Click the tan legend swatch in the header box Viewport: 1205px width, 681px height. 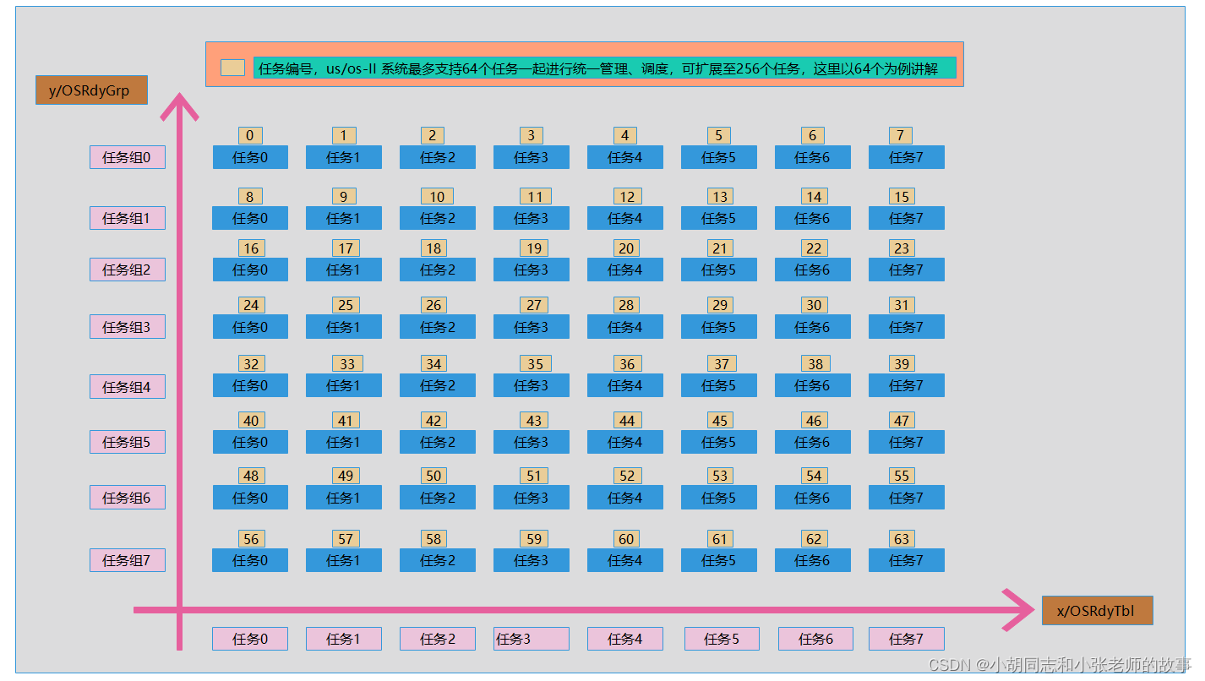(232, 68)
